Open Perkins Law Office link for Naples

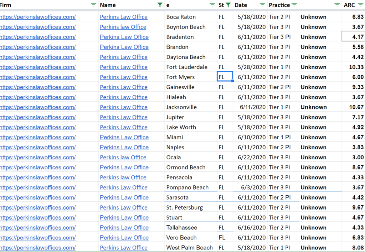pyautogui.click(x=124, y=147)
